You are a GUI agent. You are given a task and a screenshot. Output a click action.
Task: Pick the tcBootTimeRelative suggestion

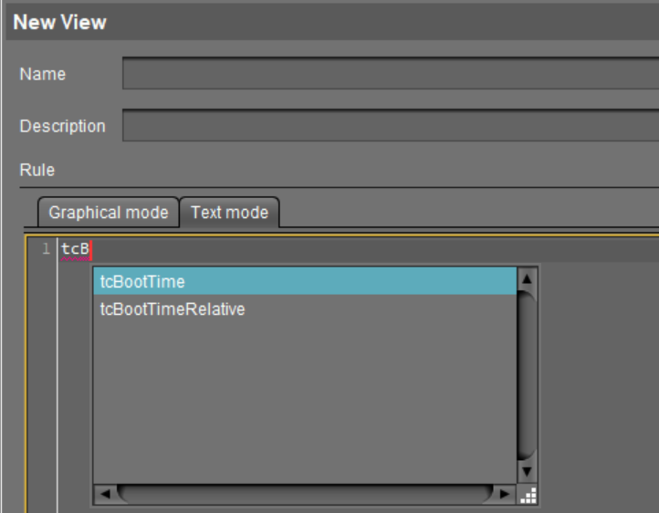coord(304,309)
